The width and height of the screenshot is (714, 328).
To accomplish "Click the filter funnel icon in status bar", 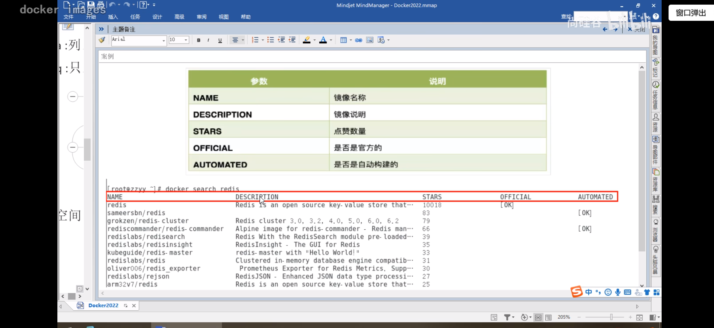I will click(x=507, y=317).
